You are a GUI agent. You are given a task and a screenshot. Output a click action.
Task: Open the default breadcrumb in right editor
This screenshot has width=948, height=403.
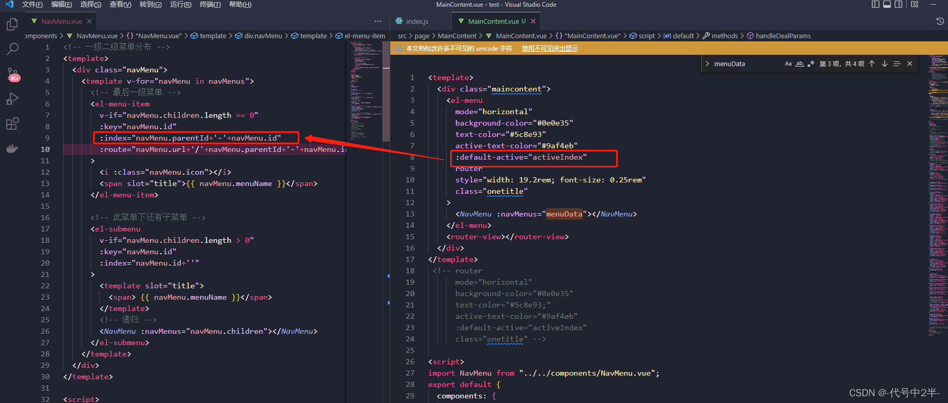[x=679, y=36]
